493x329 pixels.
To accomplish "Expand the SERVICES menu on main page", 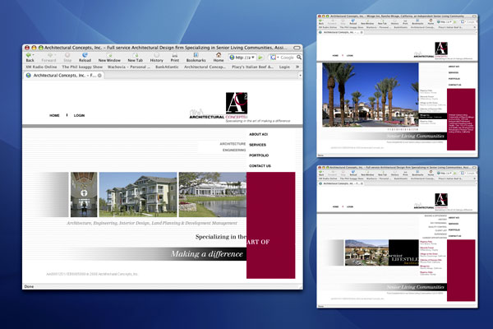I will [x=258, y=145].
